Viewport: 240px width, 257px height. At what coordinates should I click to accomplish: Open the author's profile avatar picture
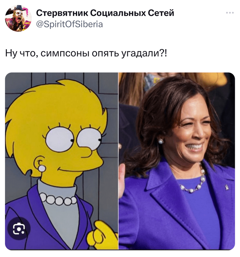[18, 18]
